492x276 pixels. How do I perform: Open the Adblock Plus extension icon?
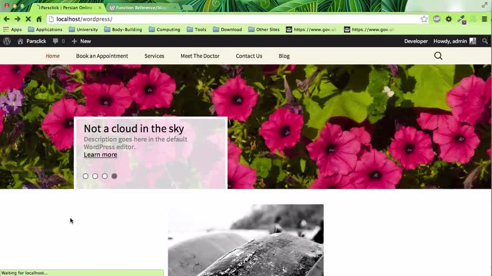[437, 19]
